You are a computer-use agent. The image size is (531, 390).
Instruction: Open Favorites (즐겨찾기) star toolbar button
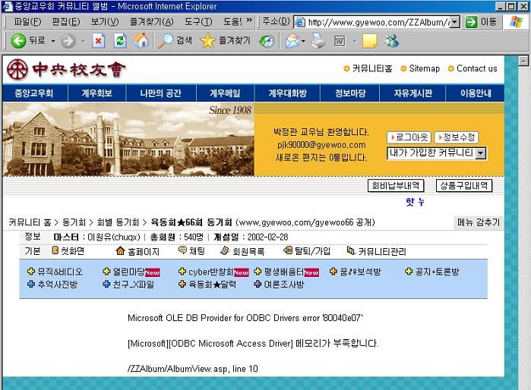224,41
